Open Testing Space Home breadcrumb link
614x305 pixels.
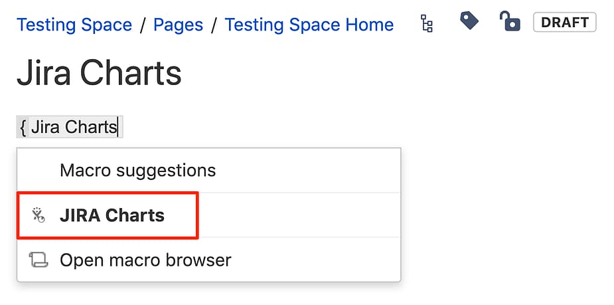point(309,25)
